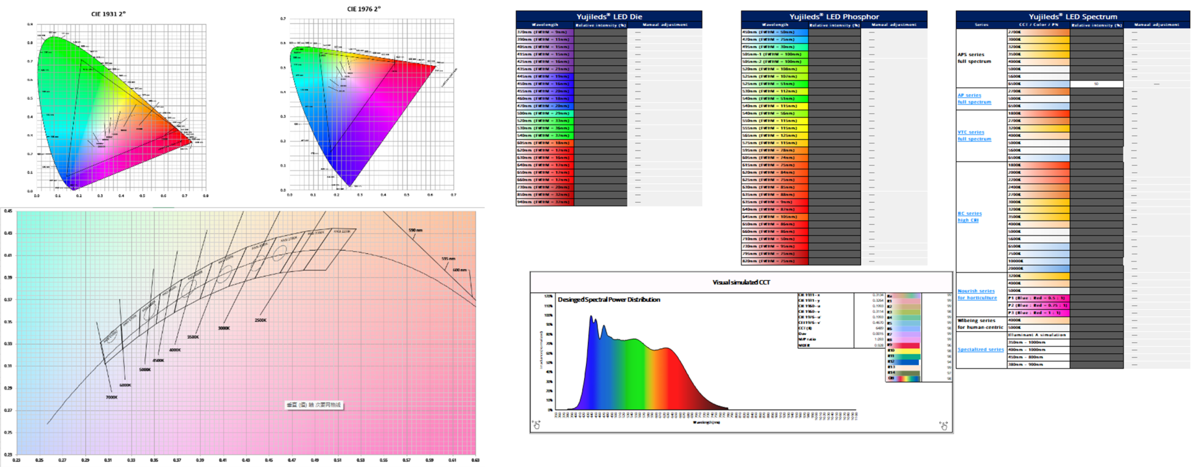
Task: Follow the BC series high CRI link
Action: tap(969, 217)
